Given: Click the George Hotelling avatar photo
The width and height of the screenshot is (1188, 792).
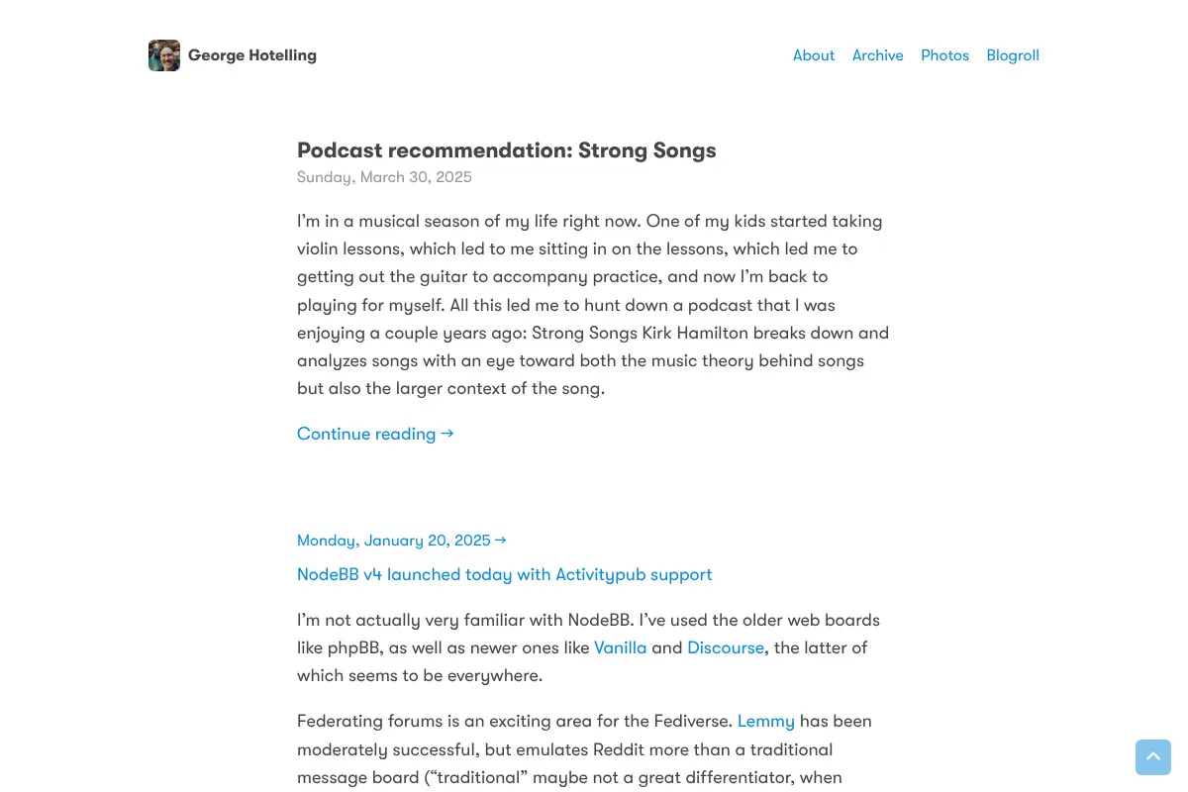Looking at the screenshot, I should 164,55.
